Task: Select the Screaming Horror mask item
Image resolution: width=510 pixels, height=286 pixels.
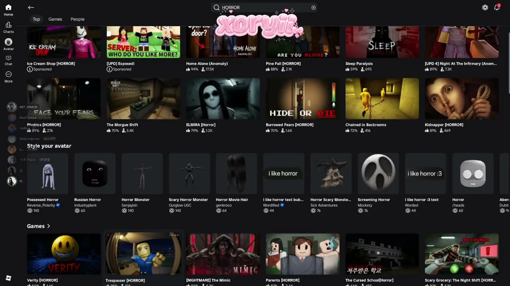Action: pyautogui.click(x=379, y=174)
